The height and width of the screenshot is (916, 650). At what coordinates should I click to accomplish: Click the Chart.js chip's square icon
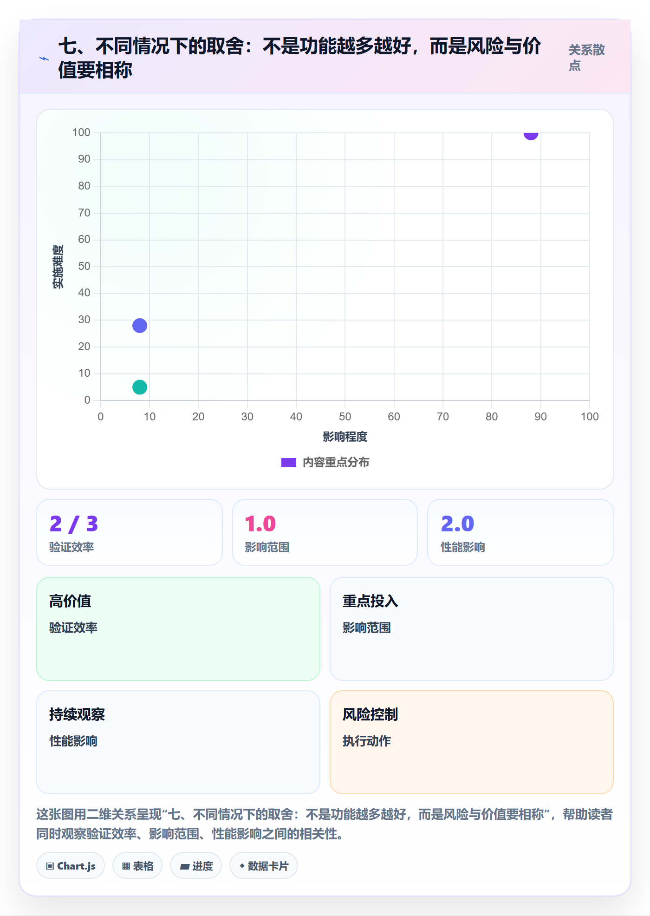[x=50, y=866]
